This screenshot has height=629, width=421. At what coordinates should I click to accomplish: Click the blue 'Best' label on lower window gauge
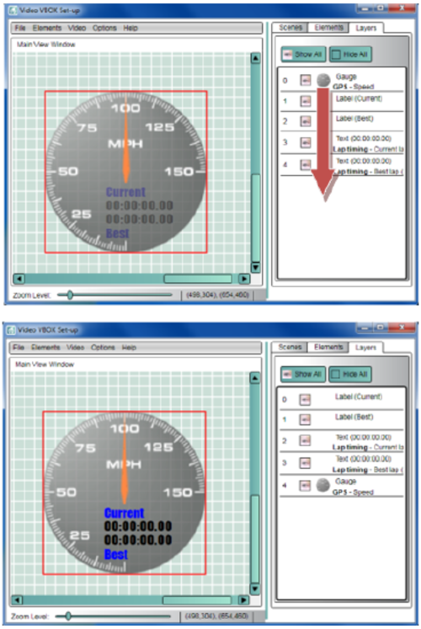(x=116, y=554)
